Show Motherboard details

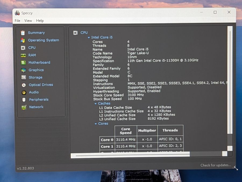[39, 62]
